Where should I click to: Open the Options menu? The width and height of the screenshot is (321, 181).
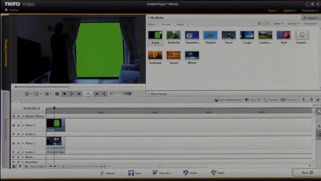(290, 11)
